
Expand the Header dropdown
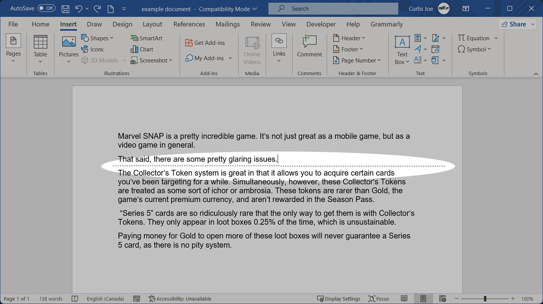(364, 38)
